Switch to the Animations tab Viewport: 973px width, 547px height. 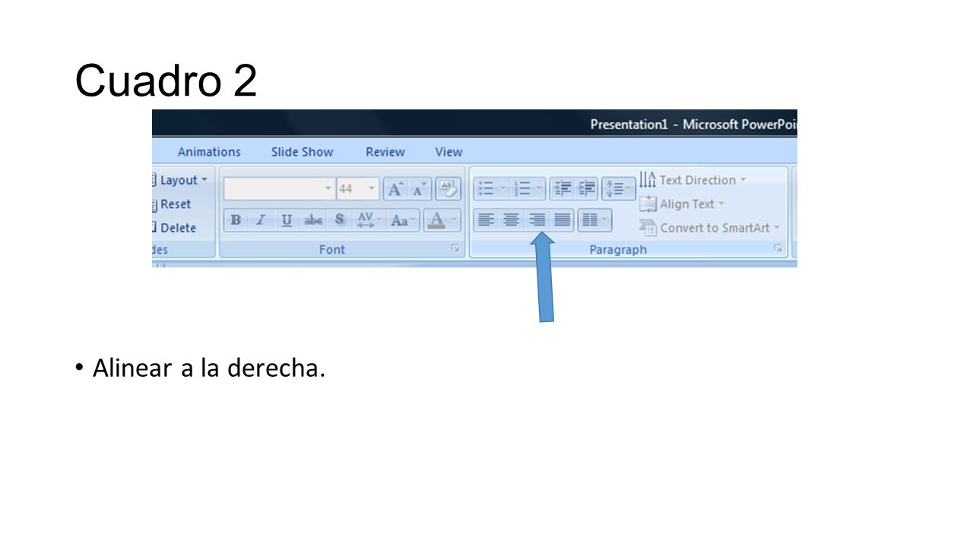tap(209, 152)
